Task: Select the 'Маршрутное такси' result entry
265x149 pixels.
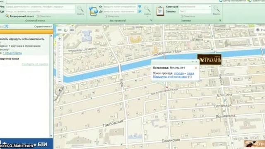Action: (10, 59)
